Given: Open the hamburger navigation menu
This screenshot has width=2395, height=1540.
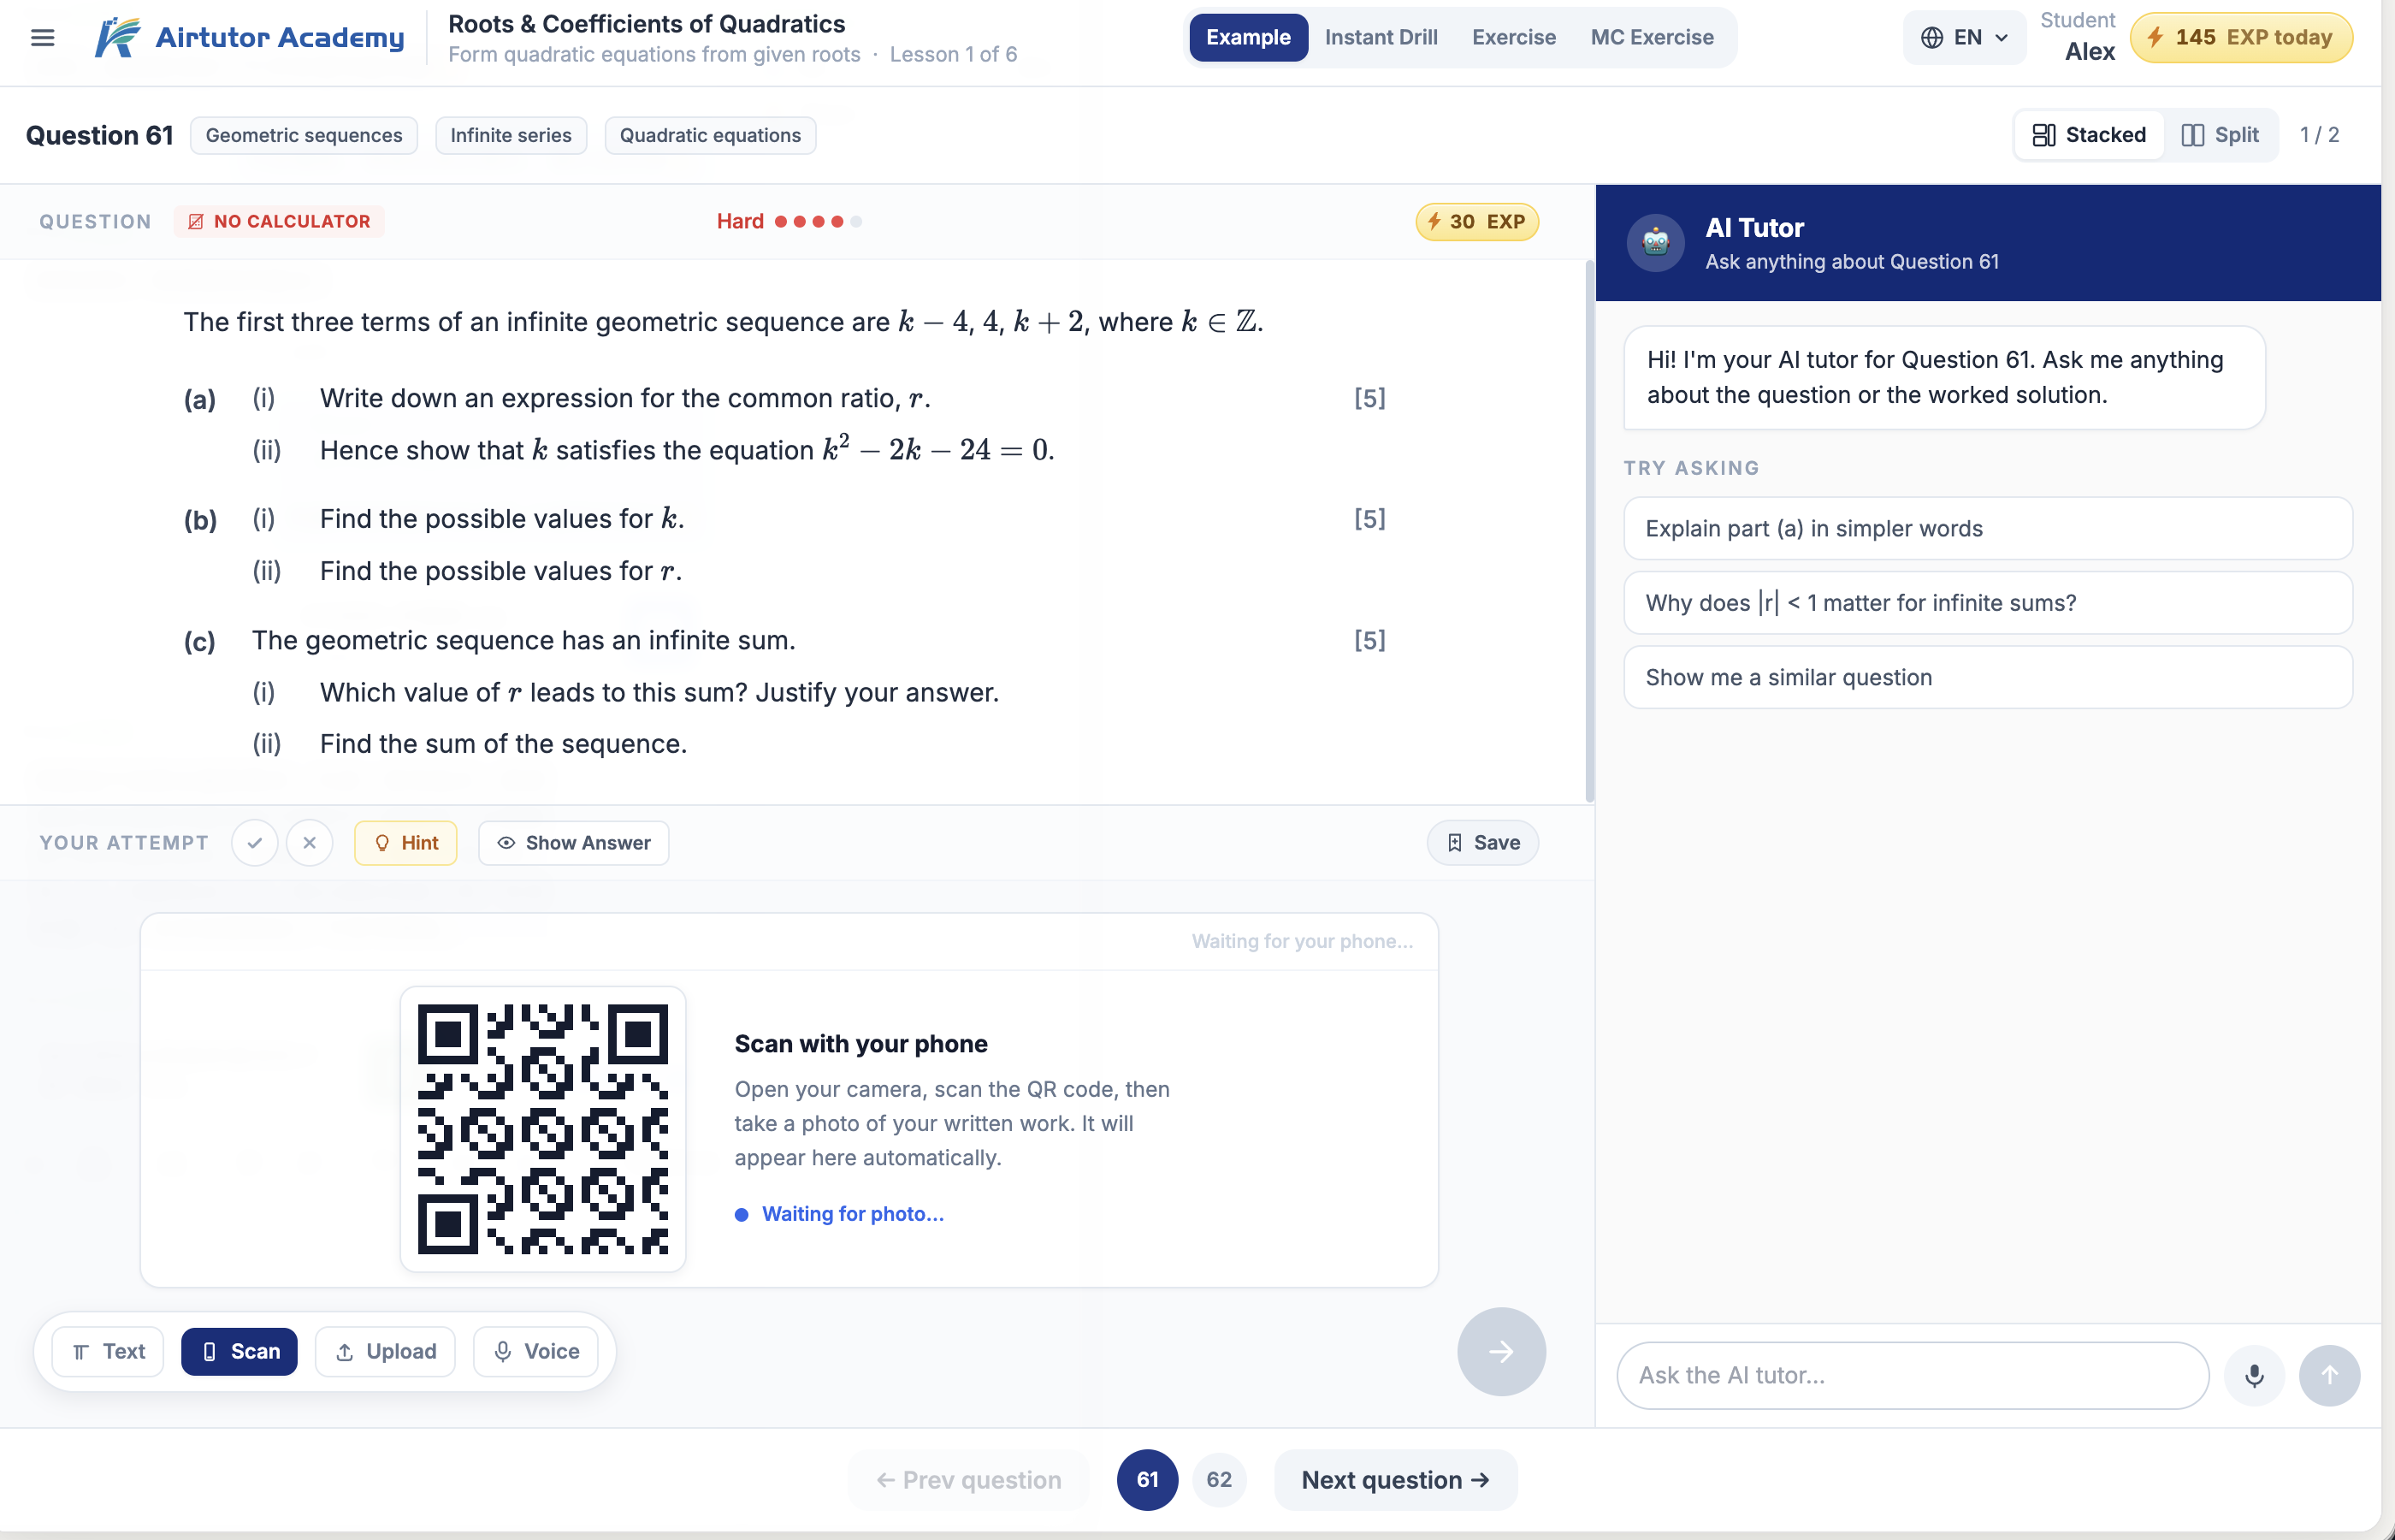Looking at the screenshot, I should tap(42, 38).
